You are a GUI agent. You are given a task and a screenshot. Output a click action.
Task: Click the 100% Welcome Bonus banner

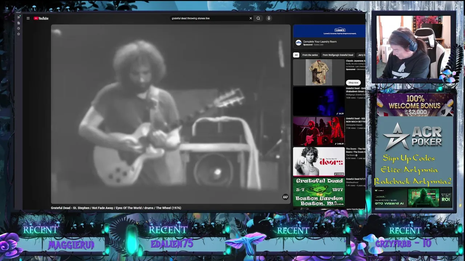pos(415,105)
